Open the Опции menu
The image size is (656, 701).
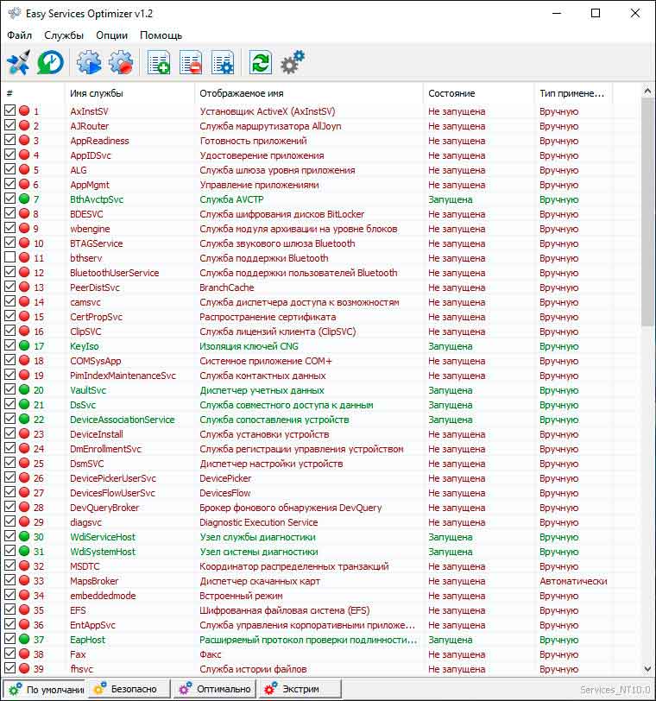point(111,35)
